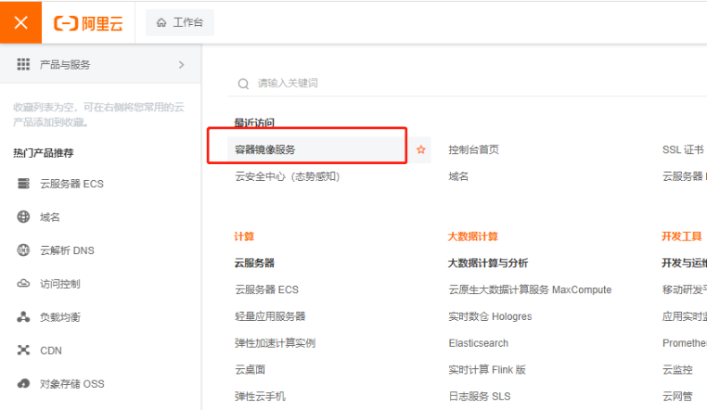The image size is (707, 410).
Task: Click the DNS icon in sidebar
Action: coord(23,250)
